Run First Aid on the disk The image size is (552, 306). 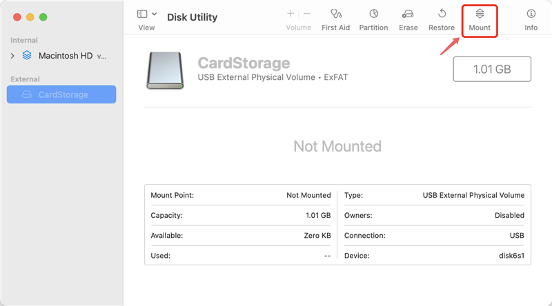click(336, 14)
